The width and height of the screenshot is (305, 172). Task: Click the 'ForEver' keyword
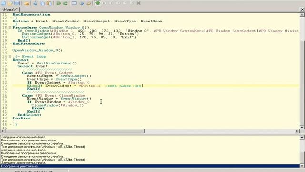coord(22,118)
